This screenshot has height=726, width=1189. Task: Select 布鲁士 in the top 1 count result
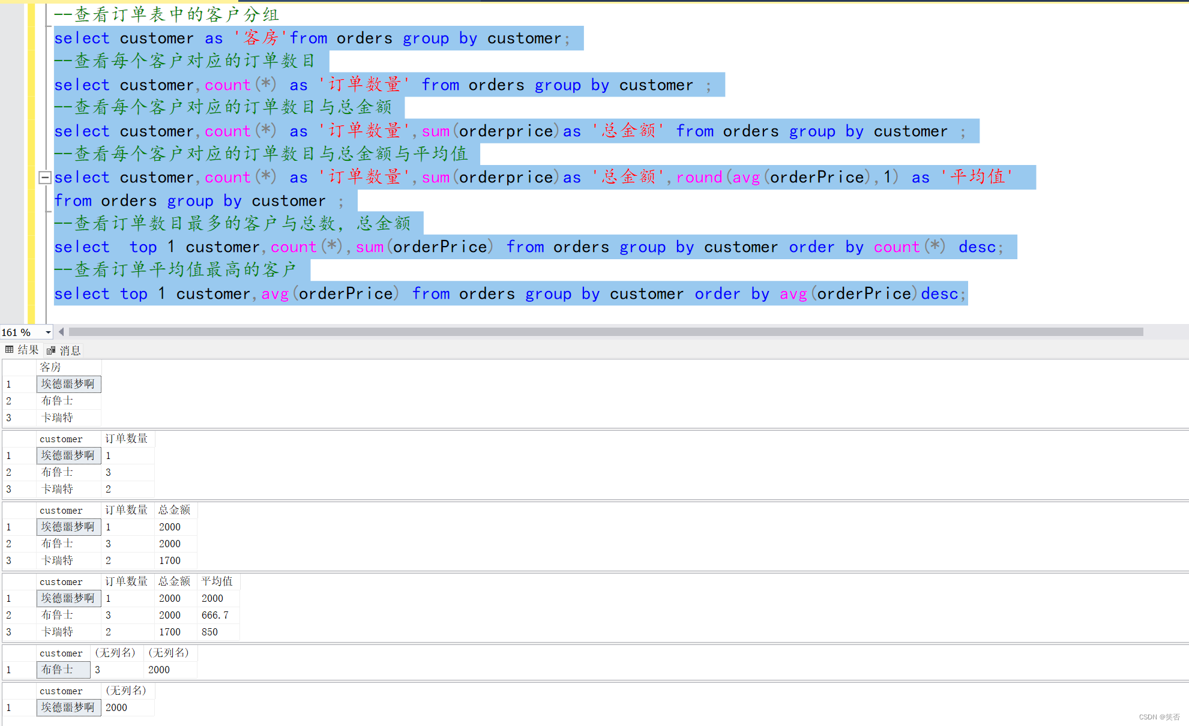pos(63,670)
